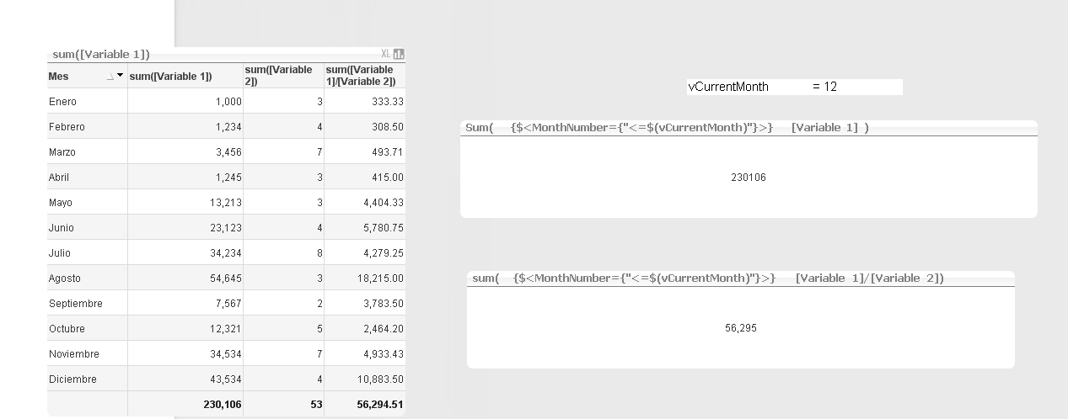Select the Agosto month cell
The image size is (1068, 419).
(x=65, y=278)
